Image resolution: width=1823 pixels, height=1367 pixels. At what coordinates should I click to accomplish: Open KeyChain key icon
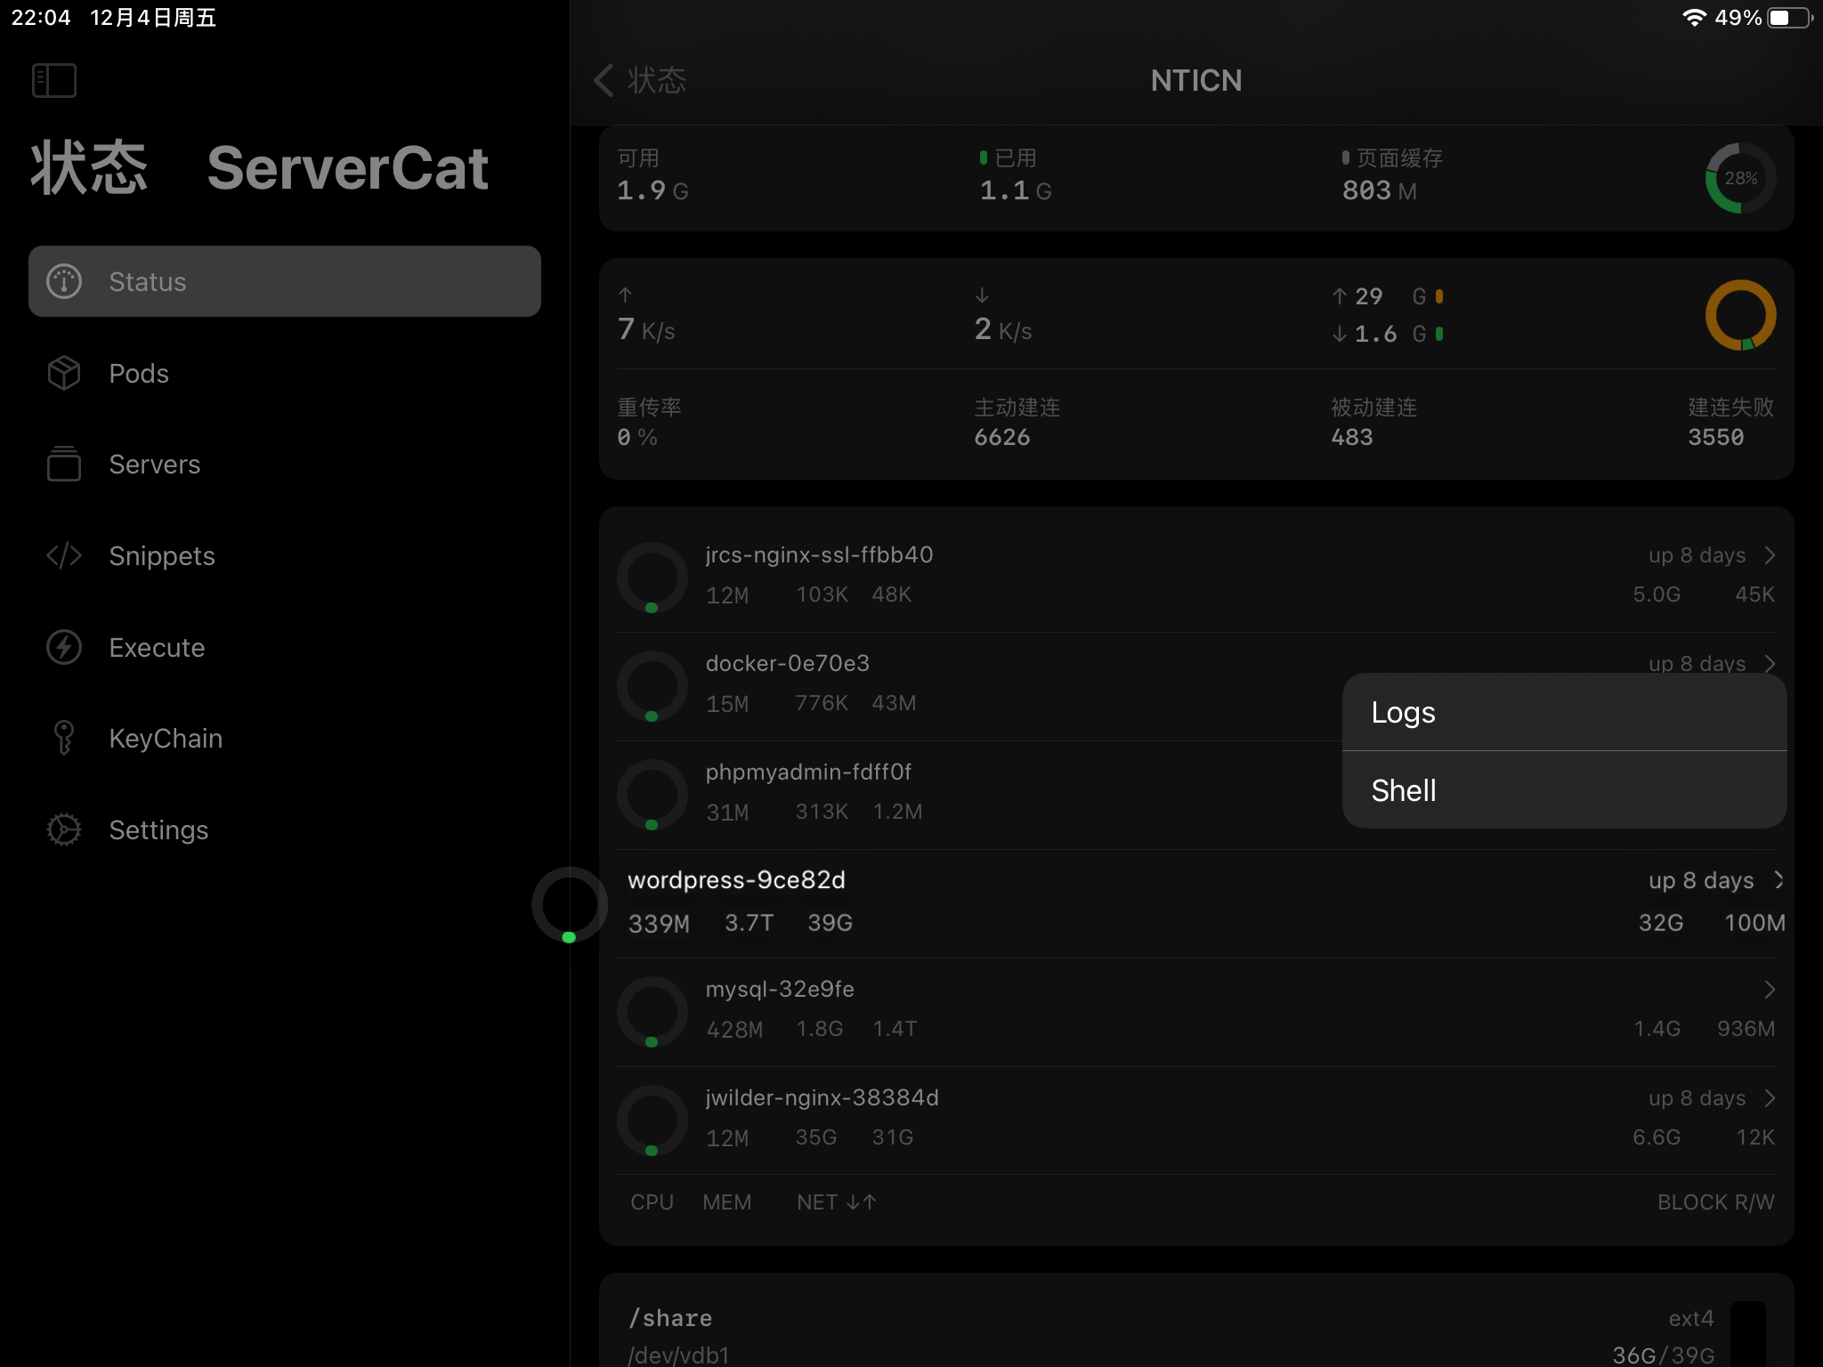(64, 738)
